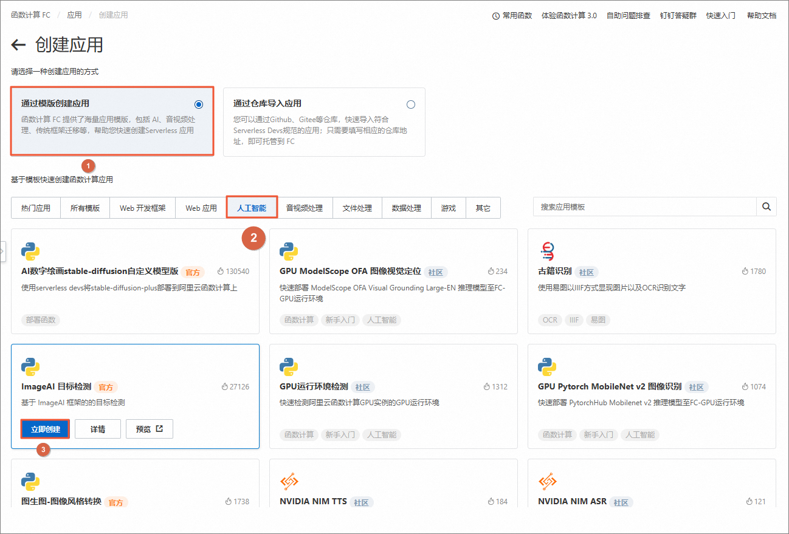The image size is (789, 534).
Task: Switch to the 游戏 tab
Action: (x=449, y=208)
